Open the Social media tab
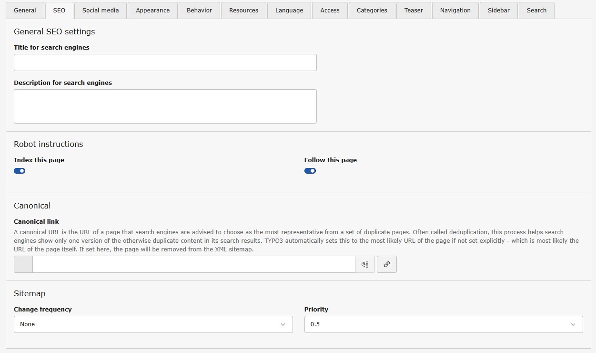Viewport: 596px width, 353px height. tap(101, 10)
